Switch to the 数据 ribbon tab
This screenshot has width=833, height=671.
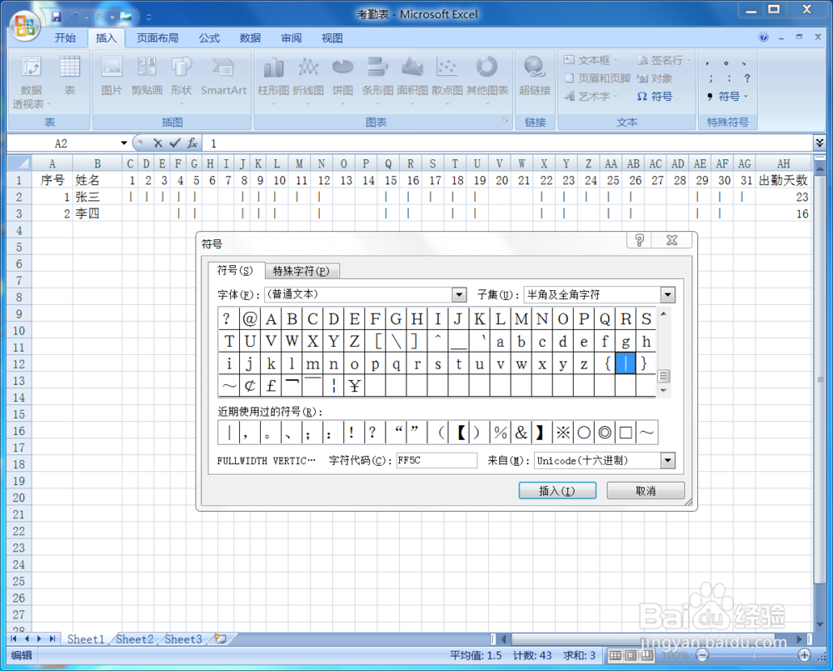tap(250, 38)
